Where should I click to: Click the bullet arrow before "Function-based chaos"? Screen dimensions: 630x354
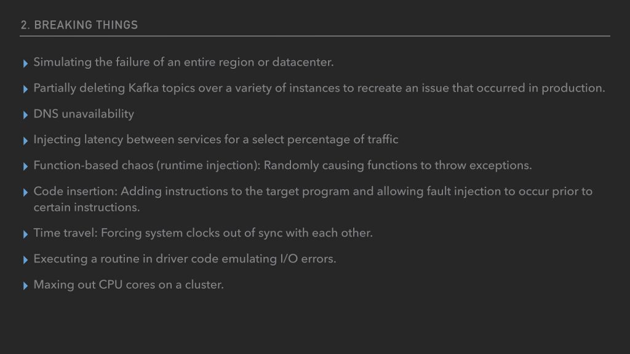[x=25, y=167]
